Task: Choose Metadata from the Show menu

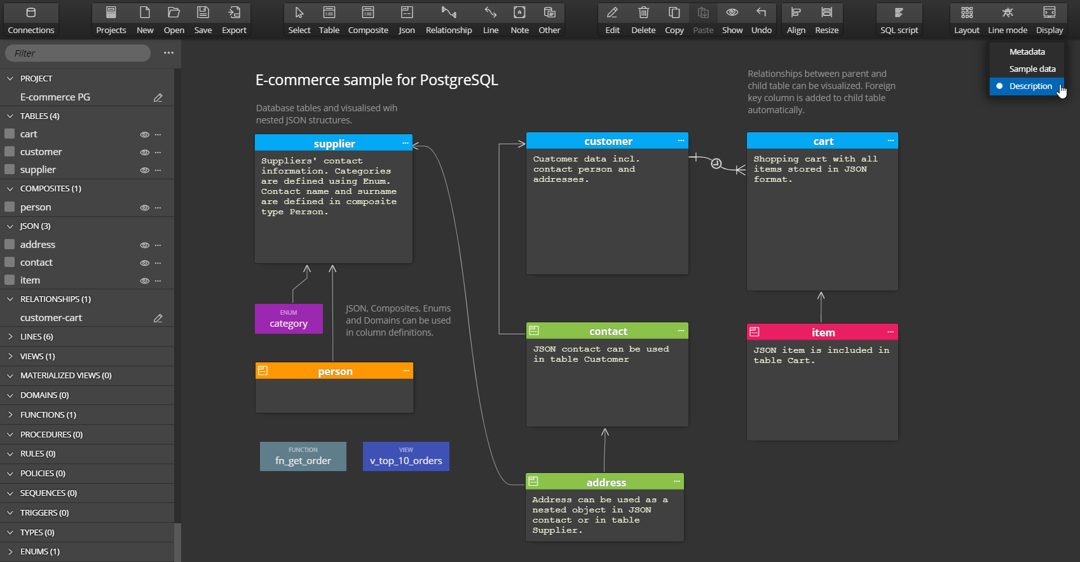Action: pyautogui.click(x=1027, y=52)
